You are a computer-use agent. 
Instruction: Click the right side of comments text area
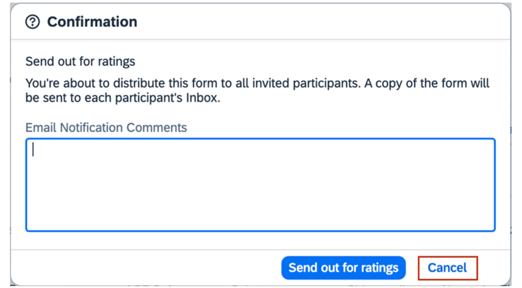click(x=467, y=185)
